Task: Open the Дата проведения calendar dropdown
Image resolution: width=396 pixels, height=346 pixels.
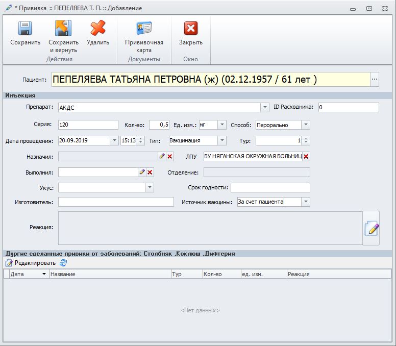Action: (114, 140)
